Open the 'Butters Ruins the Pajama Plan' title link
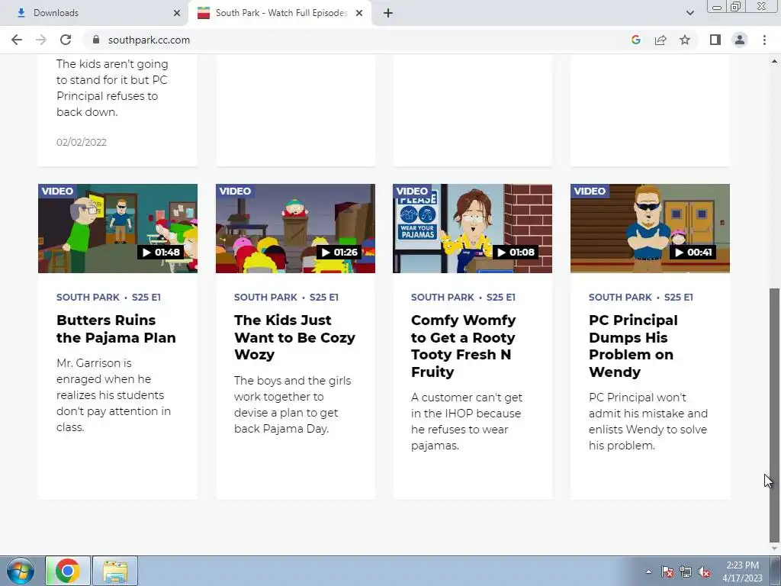The height and width of the screenshot is (586, 781). coord(116,329)
